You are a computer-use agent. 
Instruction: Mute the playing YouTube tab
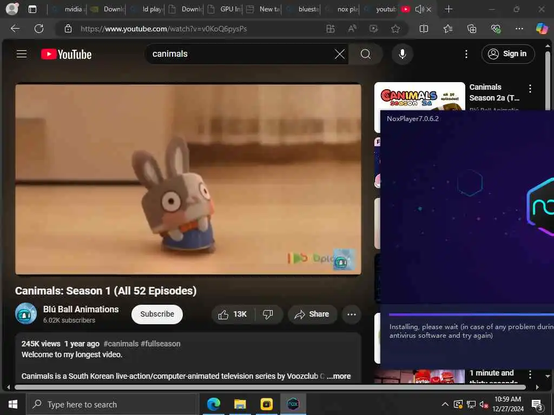point(420,9)
